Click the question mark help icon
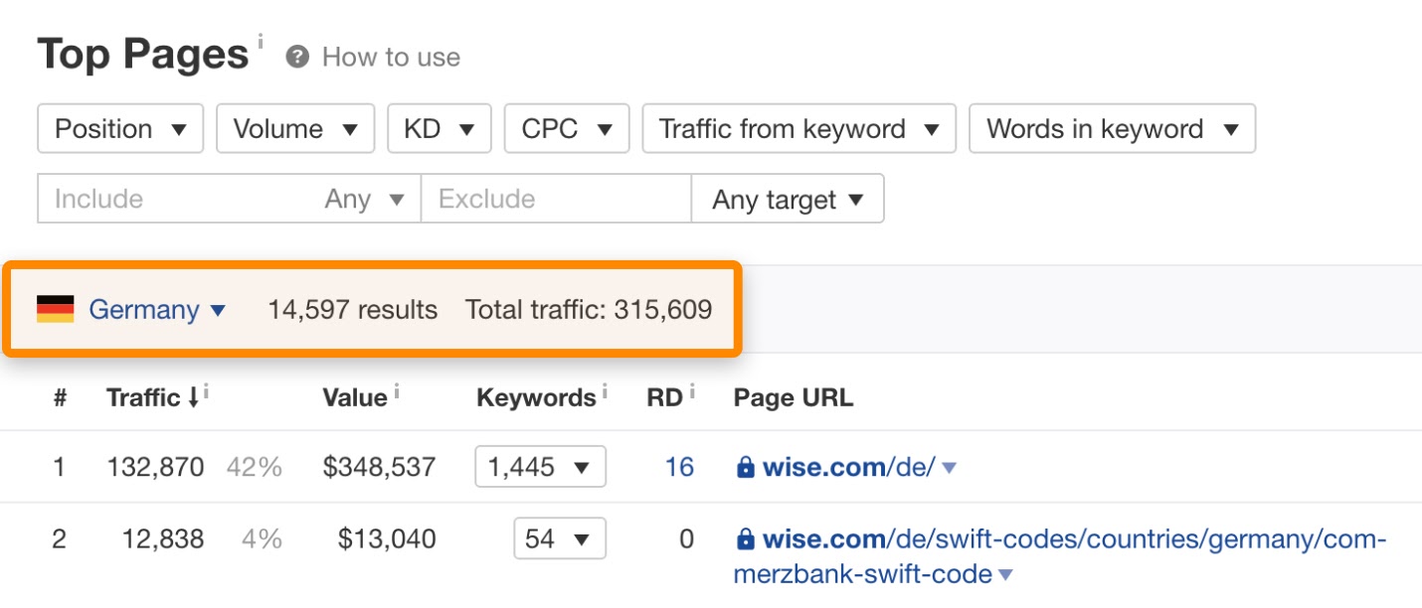This screenshot has width=1422, height=608. tap(296, 58)
